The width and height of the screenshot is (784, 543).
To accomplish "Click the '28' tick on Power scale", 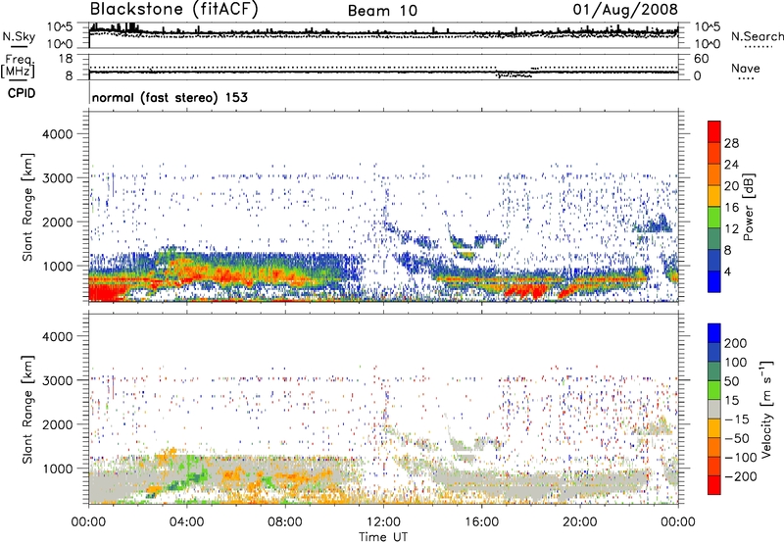I will [x=731, y=143].
